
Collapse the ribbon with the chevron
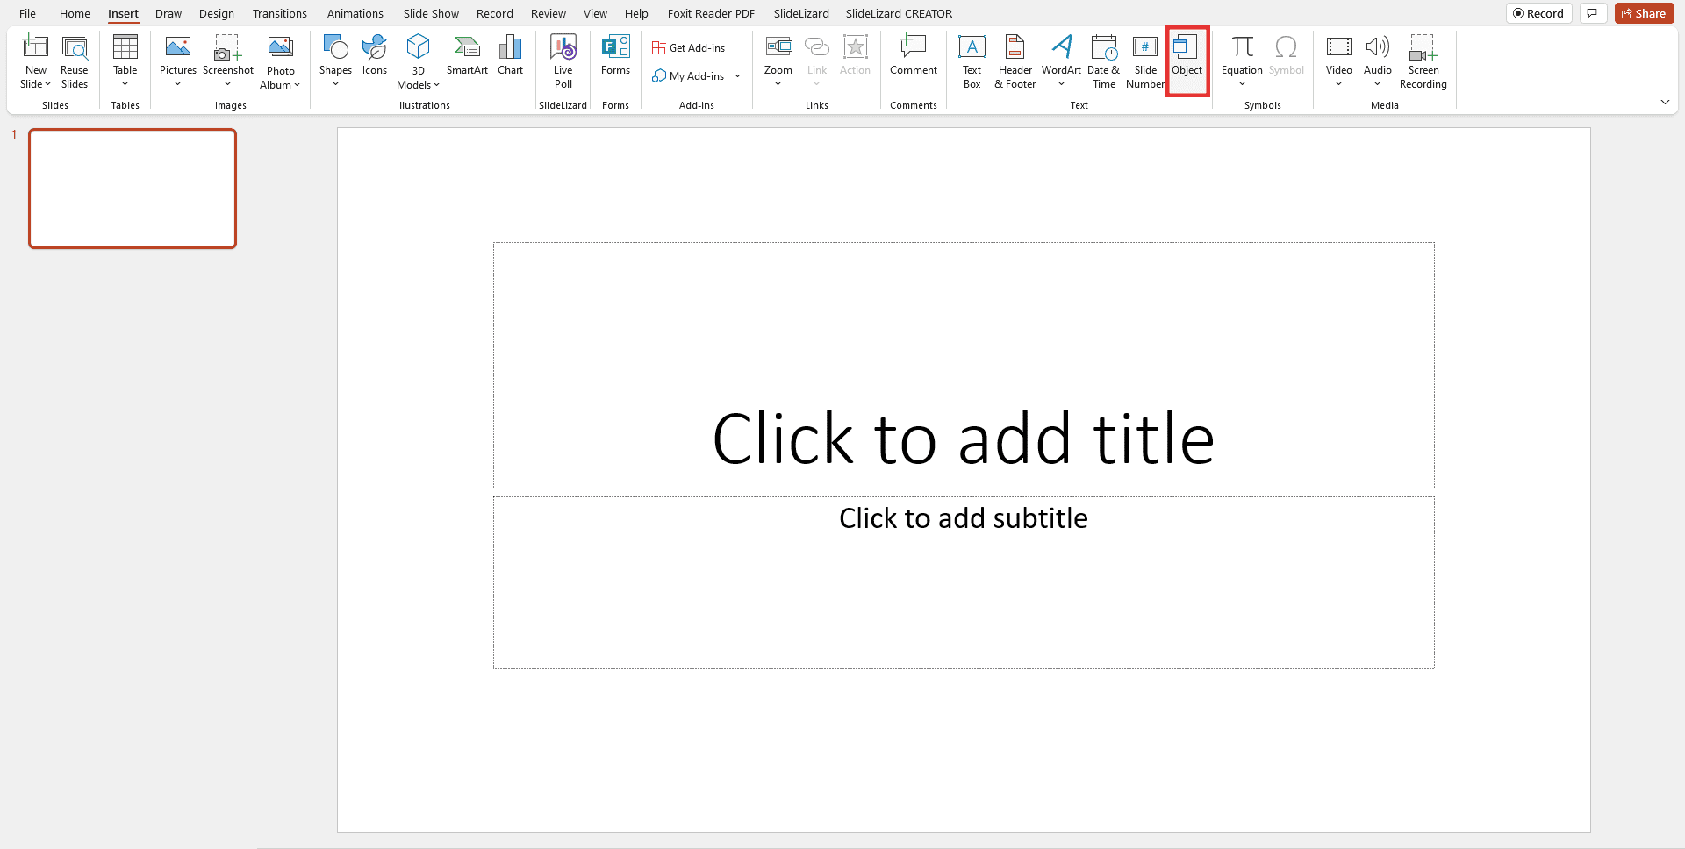[x=1666, y=102]
